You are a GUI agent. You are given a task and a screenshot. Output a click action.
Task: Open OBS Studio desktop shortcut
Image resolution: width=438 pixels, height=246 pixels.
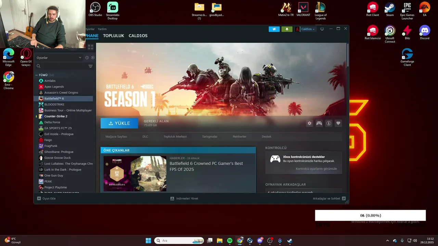point(95,10)
